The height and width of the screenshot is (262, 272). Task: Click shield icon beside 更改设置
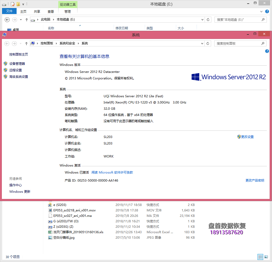[239, 137]
